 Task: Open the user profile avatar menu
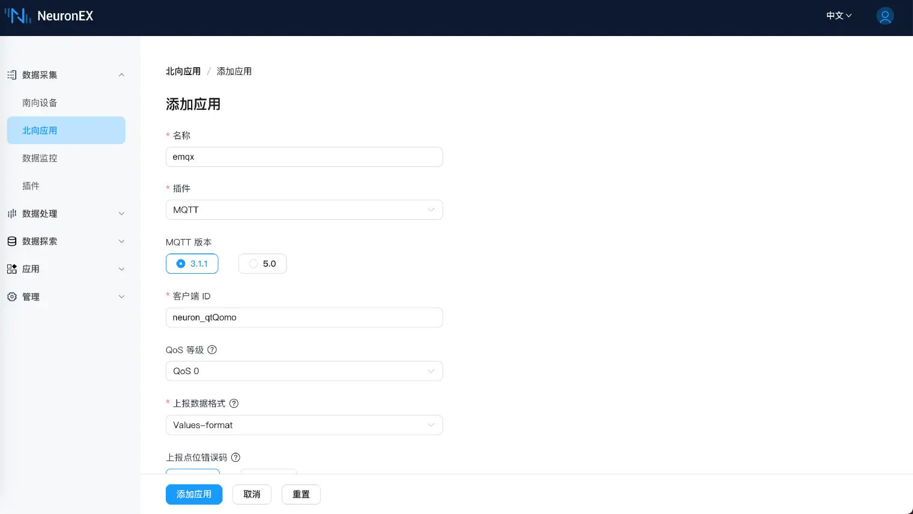pyautogui.click(x=885, y=16)
